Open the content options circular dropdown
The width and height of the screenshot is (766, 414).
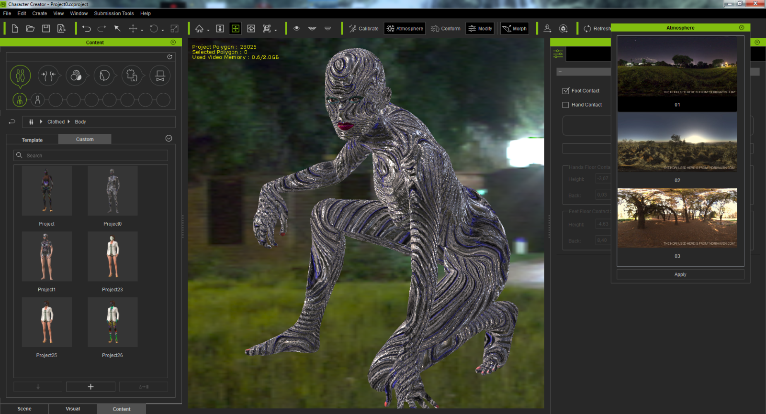[x=169, y=138]
